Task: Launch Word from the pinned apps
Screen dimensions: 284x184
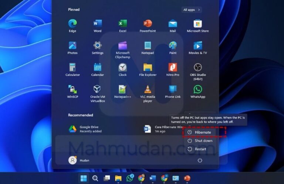Action: [x=98, y=25]
